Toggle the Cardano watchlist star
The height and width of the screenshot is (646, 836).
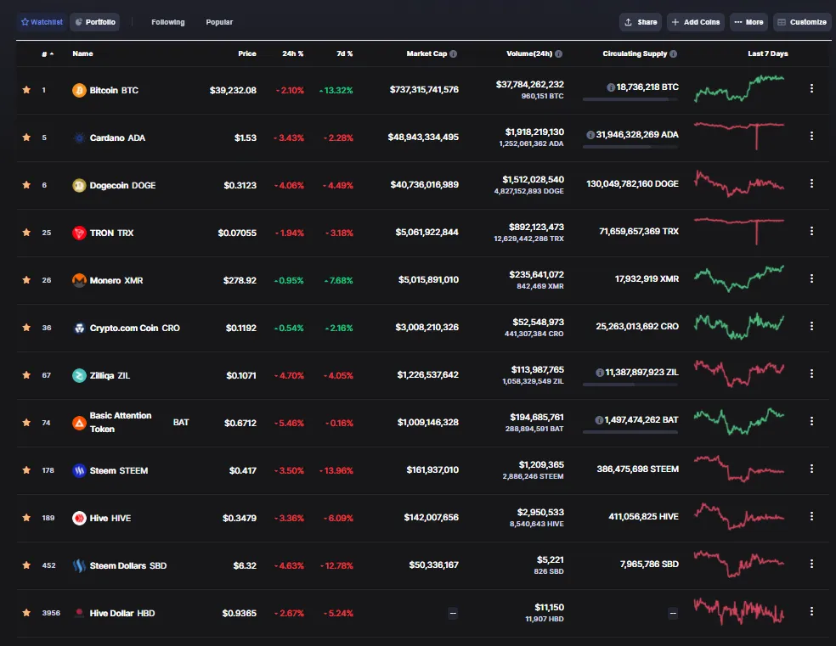click(x=26, y=138)
